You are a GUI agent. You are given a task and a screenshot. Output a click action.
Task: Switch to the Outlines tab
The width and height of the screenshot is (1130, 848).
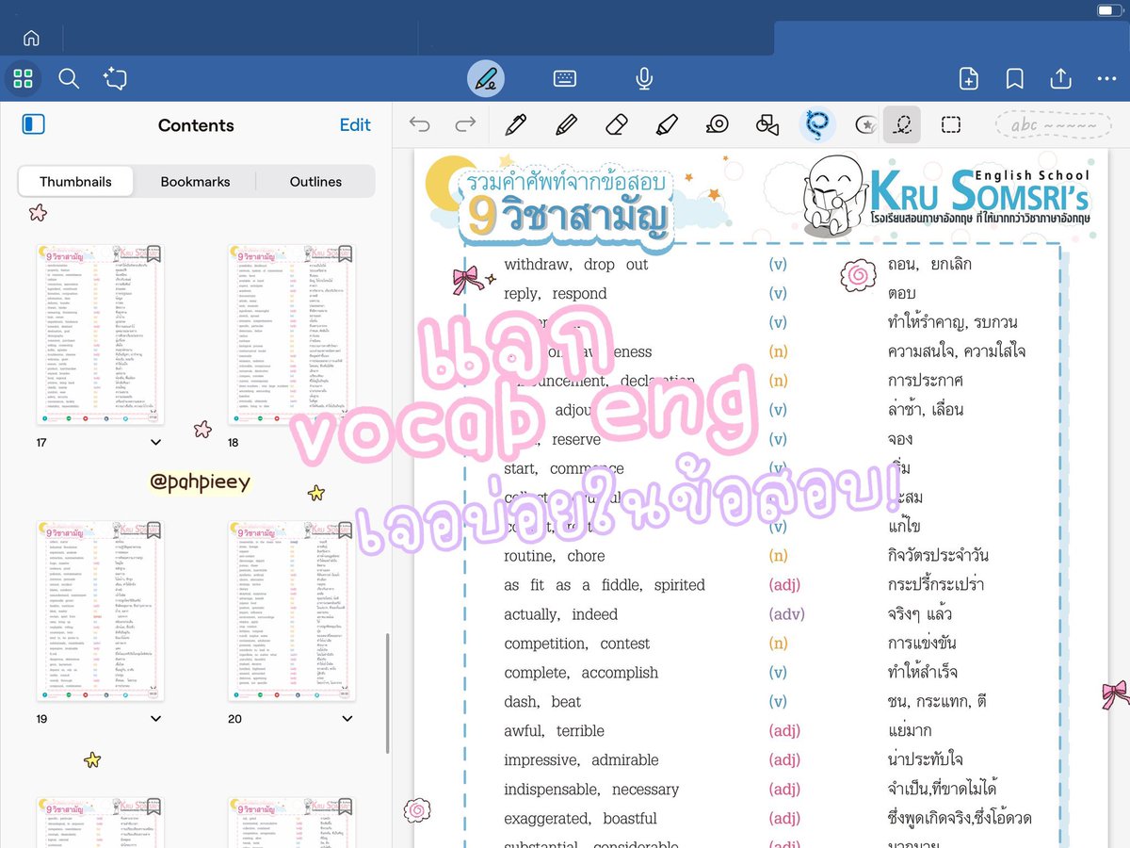tap(315, 182)
